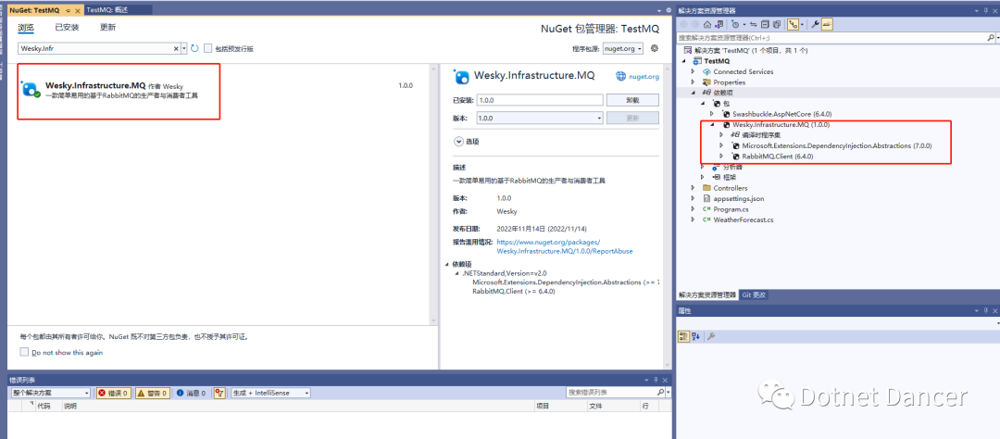
Task: Pin the NuGet: TestMQ tab
Action: pyautogui.click(x=69, y=9)
